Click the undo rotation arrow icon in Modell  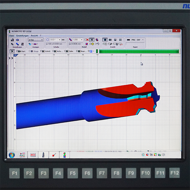(x=97, y=44)
